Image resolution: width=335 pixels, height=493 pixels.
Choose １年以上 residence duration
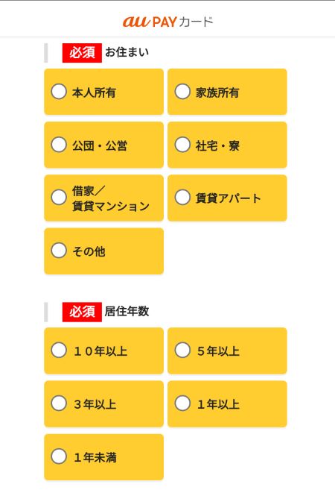[227, 404]
